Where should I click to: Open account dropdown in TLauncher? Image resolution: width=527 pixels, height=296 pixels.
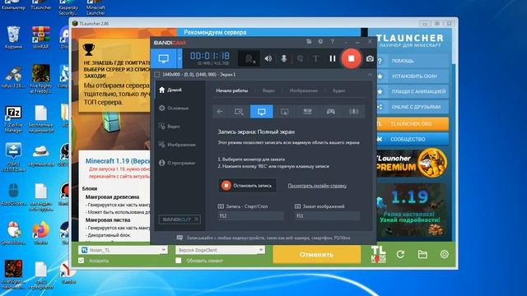[x=163, y=250]
